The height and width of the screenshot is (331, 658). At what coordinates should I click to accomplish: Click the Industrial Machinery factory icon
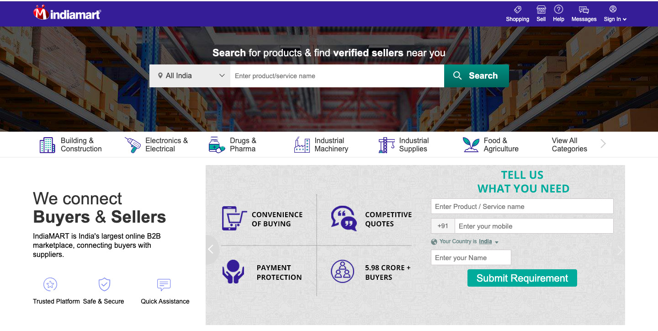point(302,145)
